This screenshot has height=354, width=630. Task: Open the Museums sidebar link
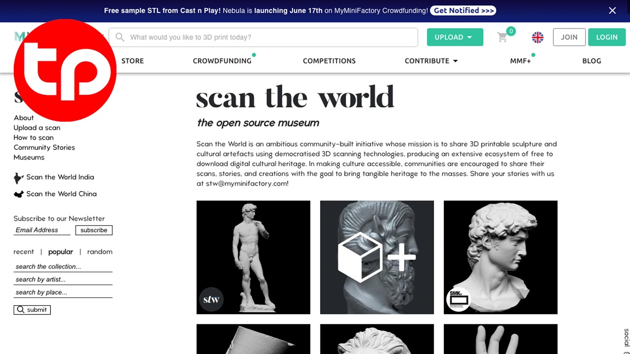click(x=29, y=157)
